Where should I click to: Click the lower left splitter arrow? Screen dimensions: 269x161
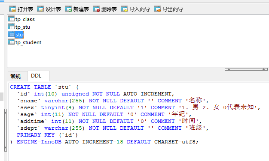point(6,147)
